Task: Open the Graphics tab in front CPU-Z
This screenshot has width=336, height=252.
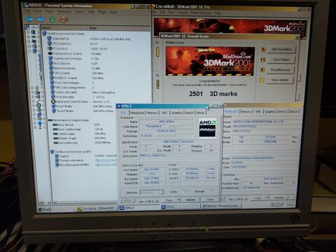Action: click(177, 113)
